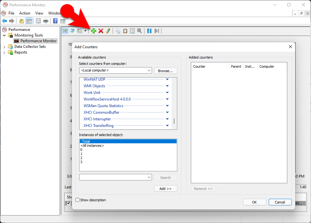Click the Counter column header

click(x=210, y=66)
